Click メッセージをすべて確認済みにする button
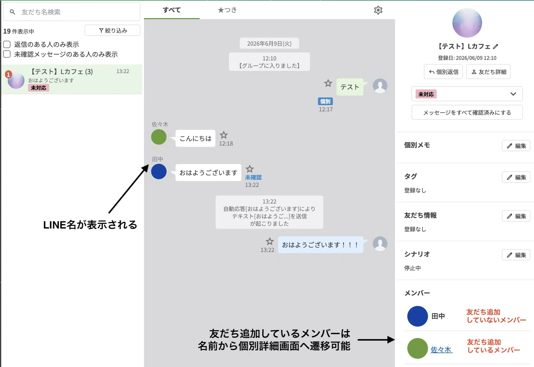The width and height of the screenshot is (534, 367). click(467, 112)
